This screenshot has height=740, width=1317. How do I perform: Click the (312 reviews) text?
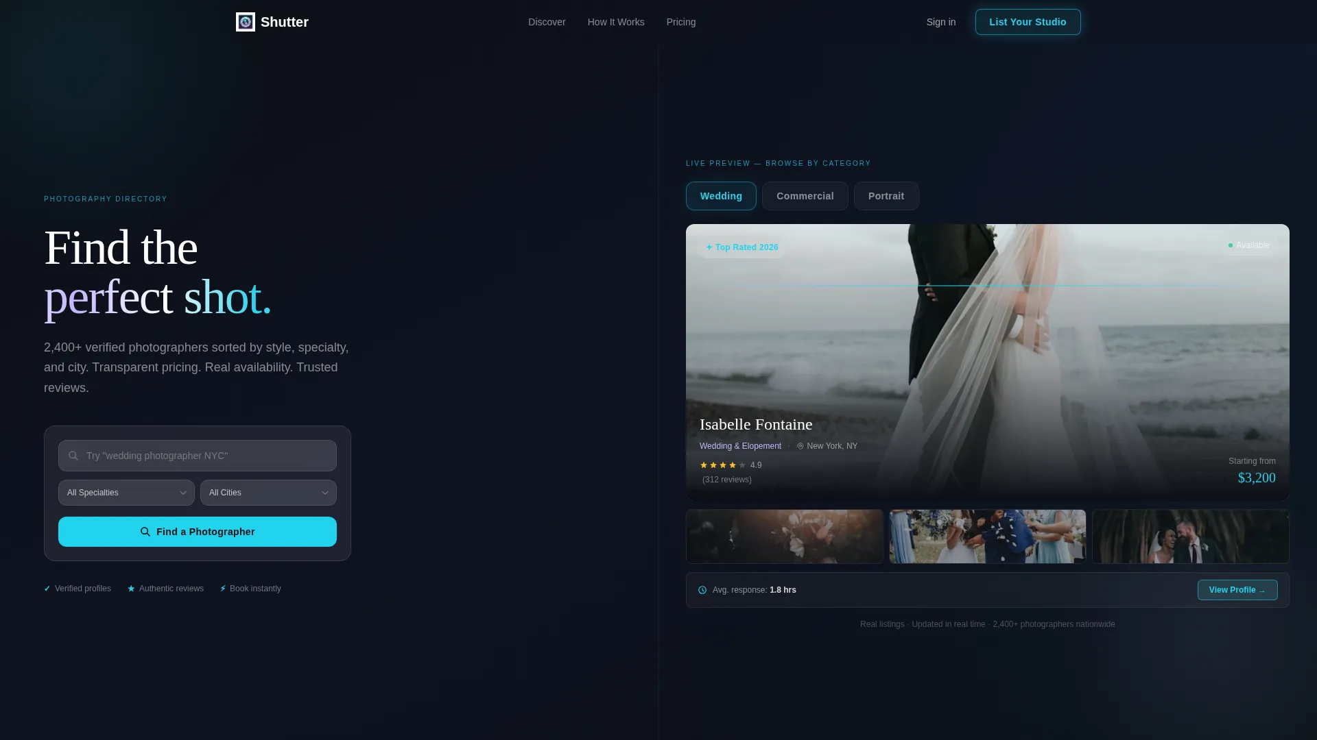(x=727, y=480)
